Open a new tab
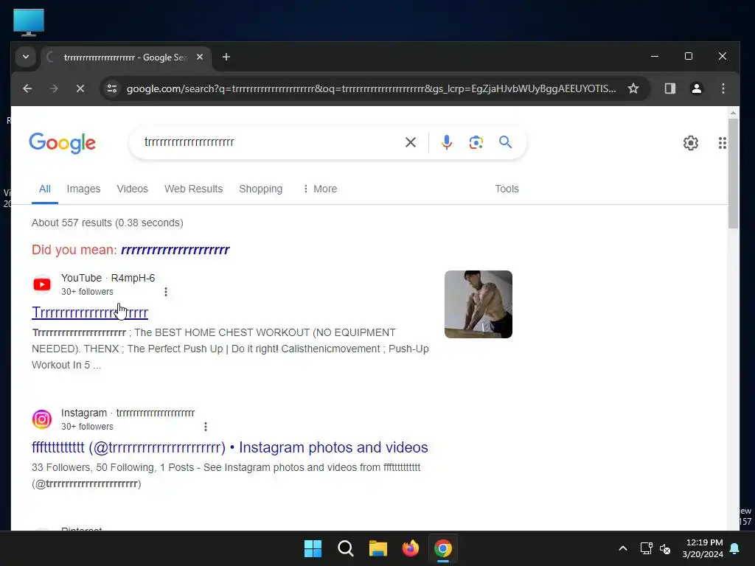The height and width of the screenshot is (566, 755). tap(226, 57)
